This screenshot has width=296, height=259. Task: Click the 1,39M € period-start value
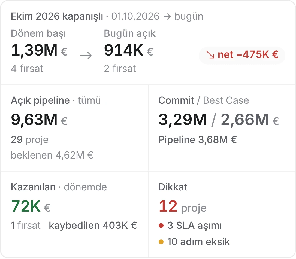[x=39, y=50]
